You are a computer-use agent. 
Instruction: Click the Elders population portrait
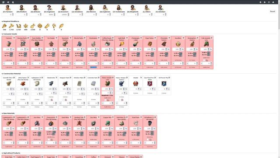(x=147, y=7)
